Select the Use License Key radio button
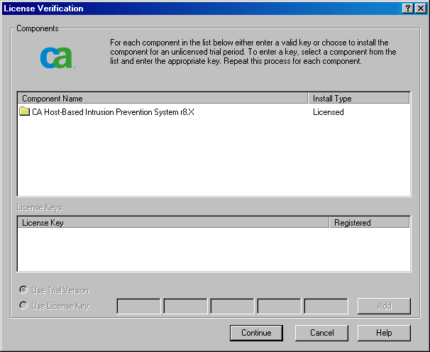The image size is (430, 352). coord(23,305)
